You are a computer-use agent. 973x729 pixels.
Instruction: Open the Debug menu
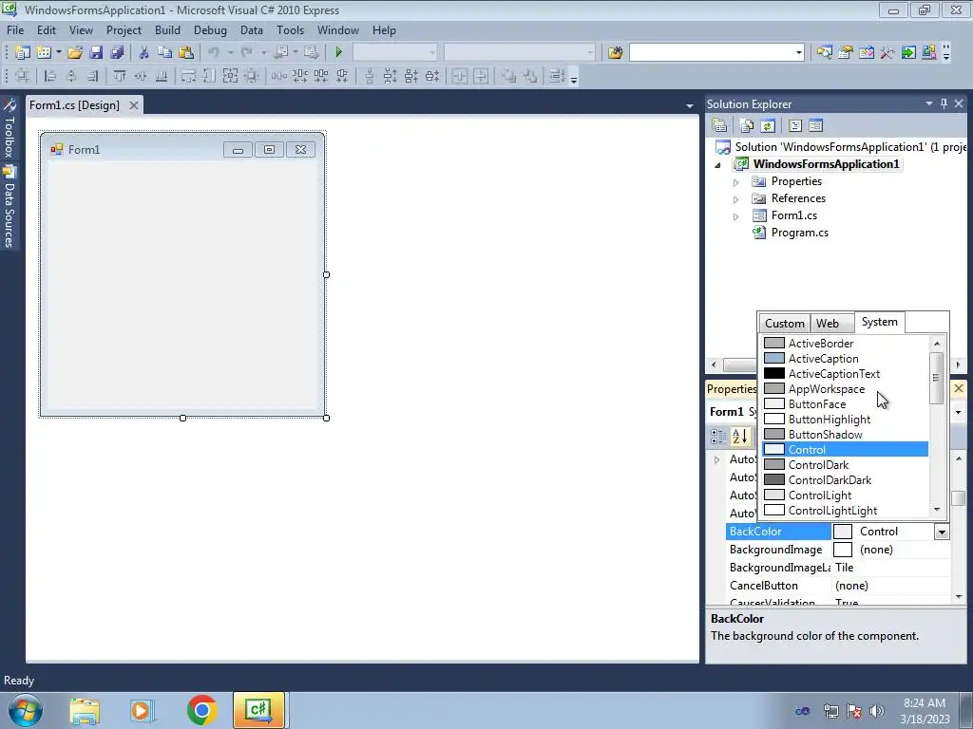click(x=210, y=29)
